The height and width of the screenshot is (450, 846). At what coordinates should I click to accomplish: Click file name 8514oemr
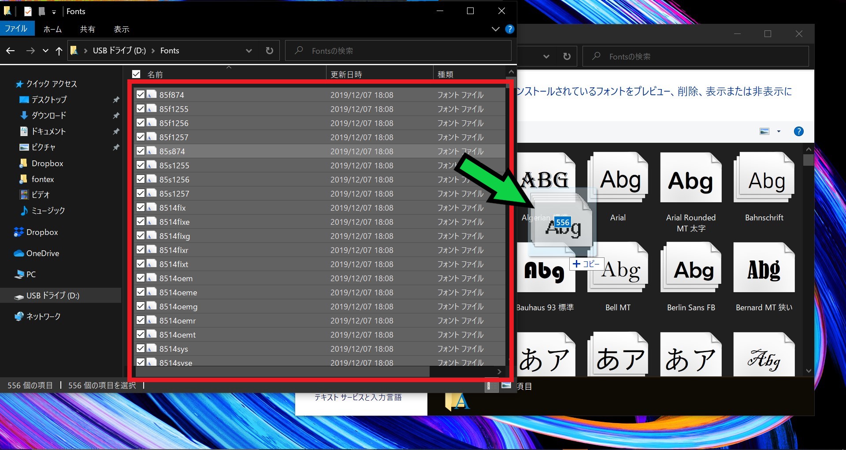tap(178, 321)
